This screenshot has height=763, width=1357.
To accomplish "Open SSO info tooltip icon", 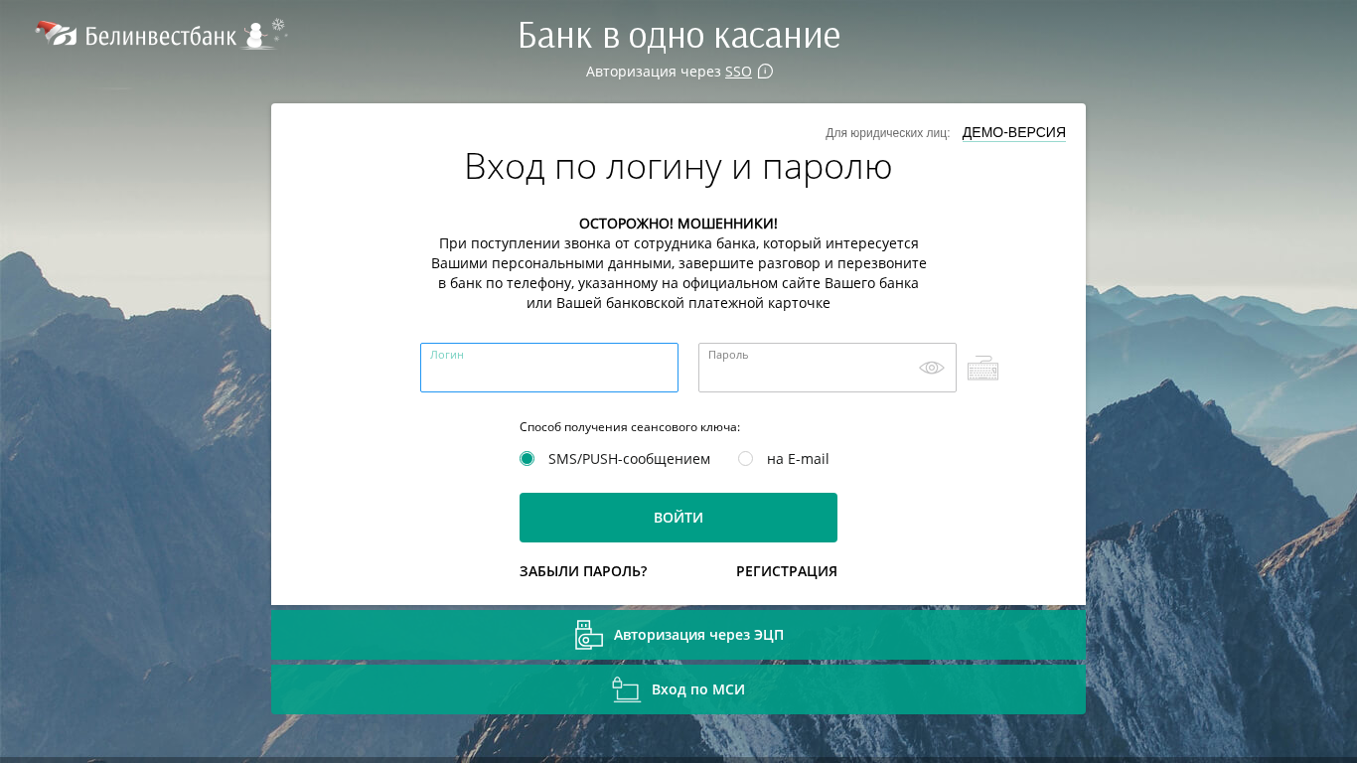I will pos(765,72).
